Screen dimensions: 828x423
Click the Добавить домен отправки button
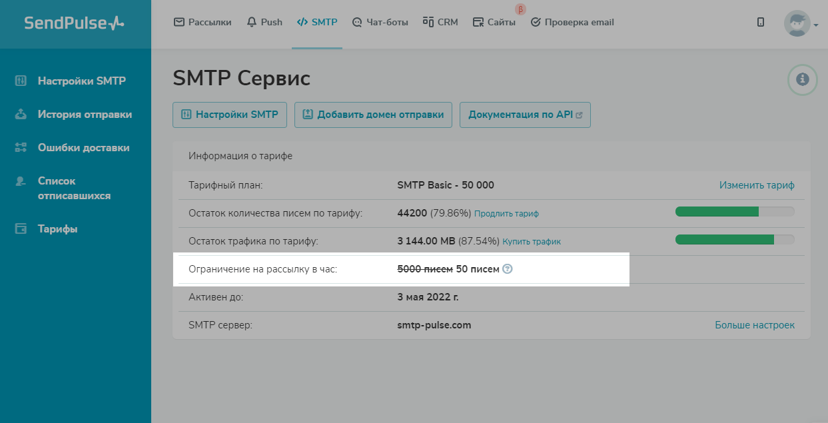coord(373,115)
